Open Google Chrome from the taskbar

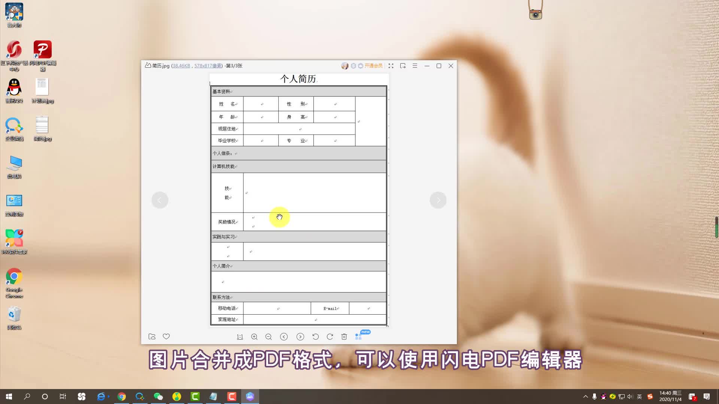(122, 397)
